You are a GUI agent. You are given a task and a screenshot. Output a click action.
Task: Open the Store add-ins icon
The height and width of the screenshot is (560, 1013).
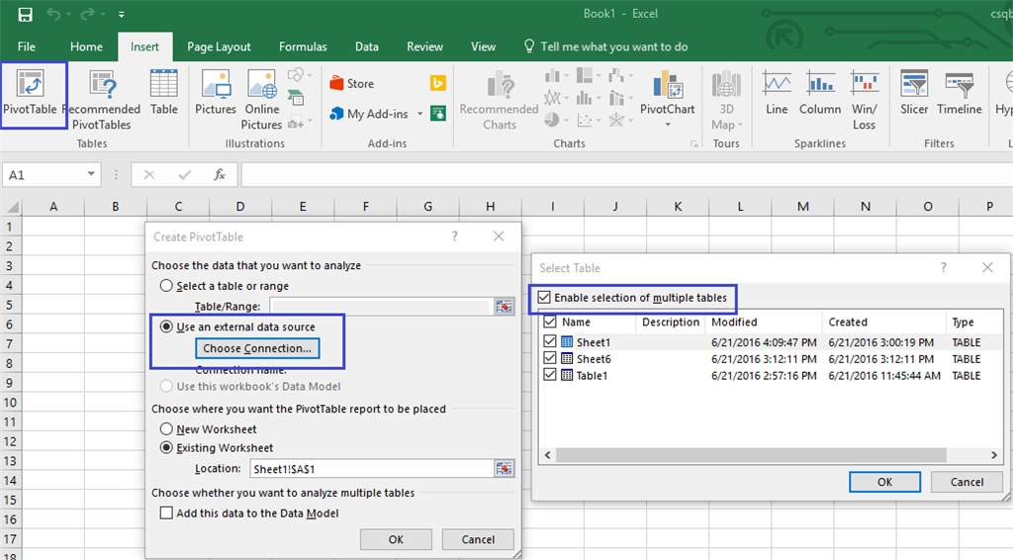351,84
